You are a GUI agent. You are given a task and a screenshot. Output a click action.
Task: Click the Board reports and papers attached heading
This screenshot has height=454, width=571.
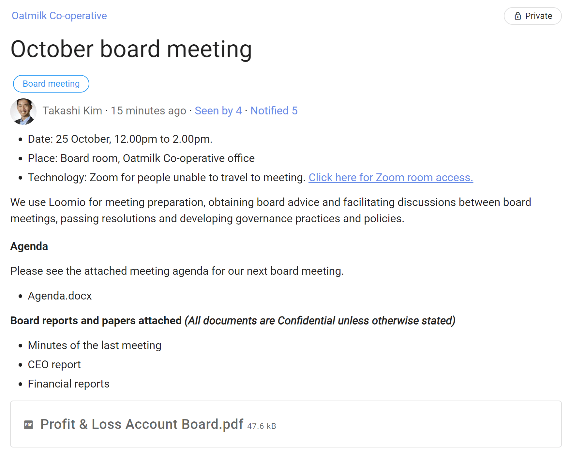[x=96, y=320]
